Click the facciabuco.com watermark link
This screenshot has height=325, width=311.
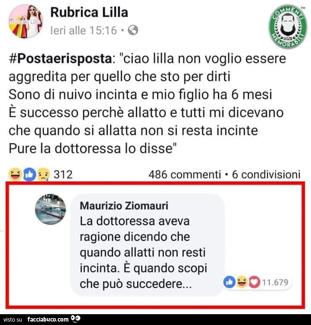coord(48,319)
